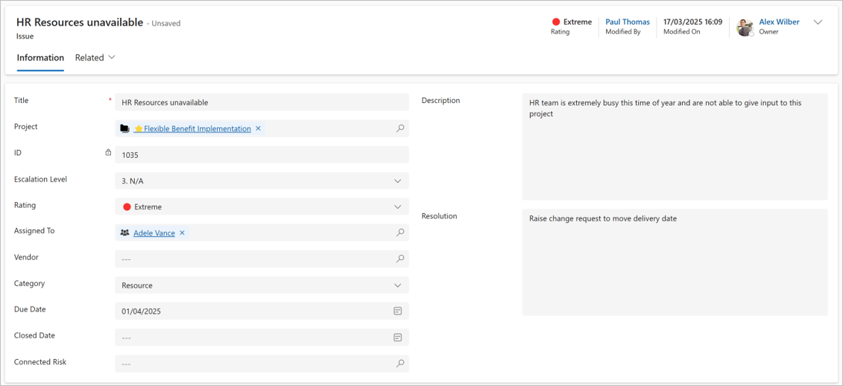Open Alex Wilber owner link
The image size is (843, 386).
pos(779,22)
